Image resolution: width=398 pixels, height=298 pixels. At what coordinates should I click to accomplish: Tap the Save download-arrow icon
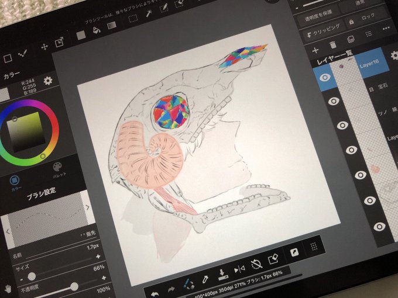click(x=222, y=275)
